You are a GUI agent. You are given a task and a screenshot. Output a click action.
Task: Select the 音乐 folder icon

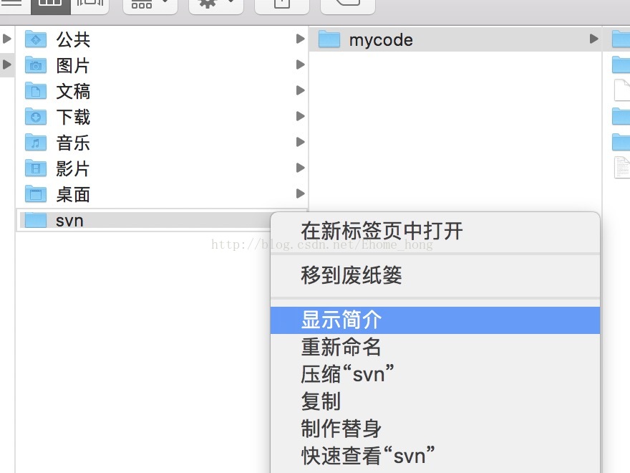tap(35, 142)
